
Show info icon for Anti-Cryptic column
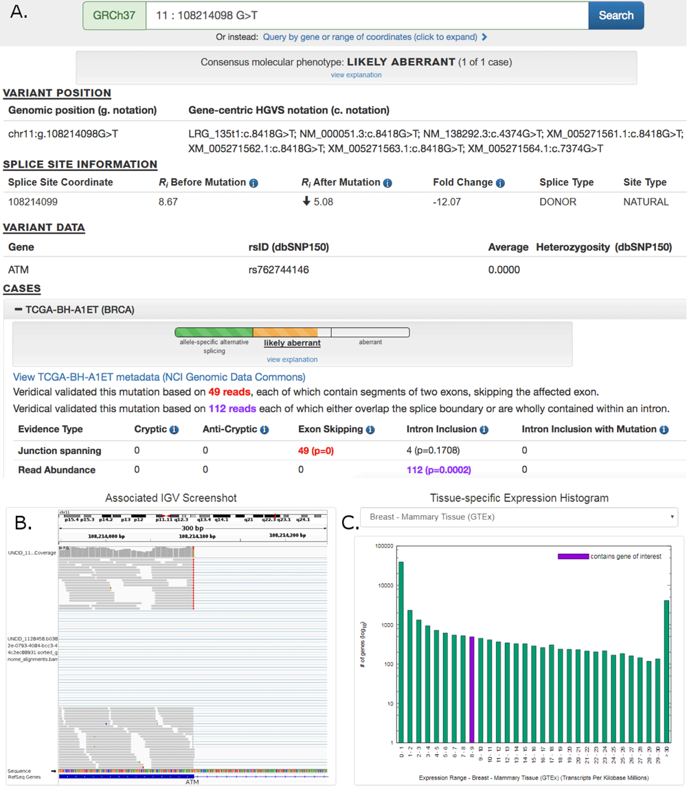[264, 430]
